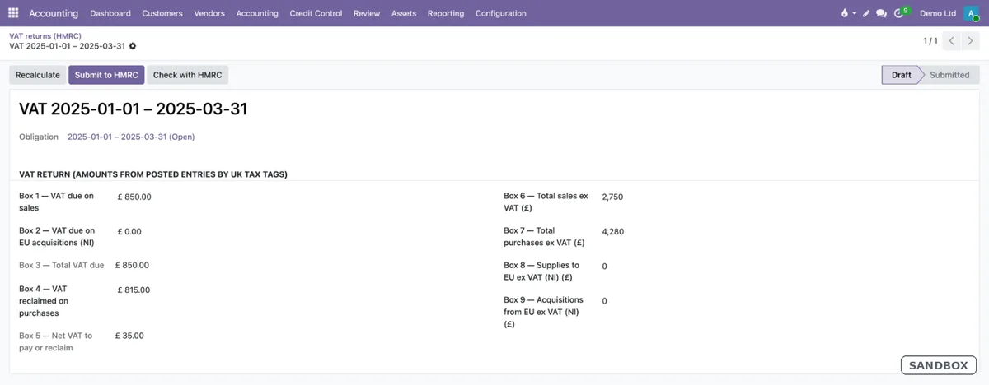This screenshot has height=385, width=989.
Task: Click the Box 1 — VAT due on sales label
Action: click(57, 202)
